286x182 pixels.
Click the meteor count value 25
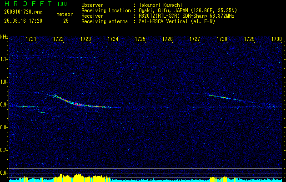coord(66,21)
